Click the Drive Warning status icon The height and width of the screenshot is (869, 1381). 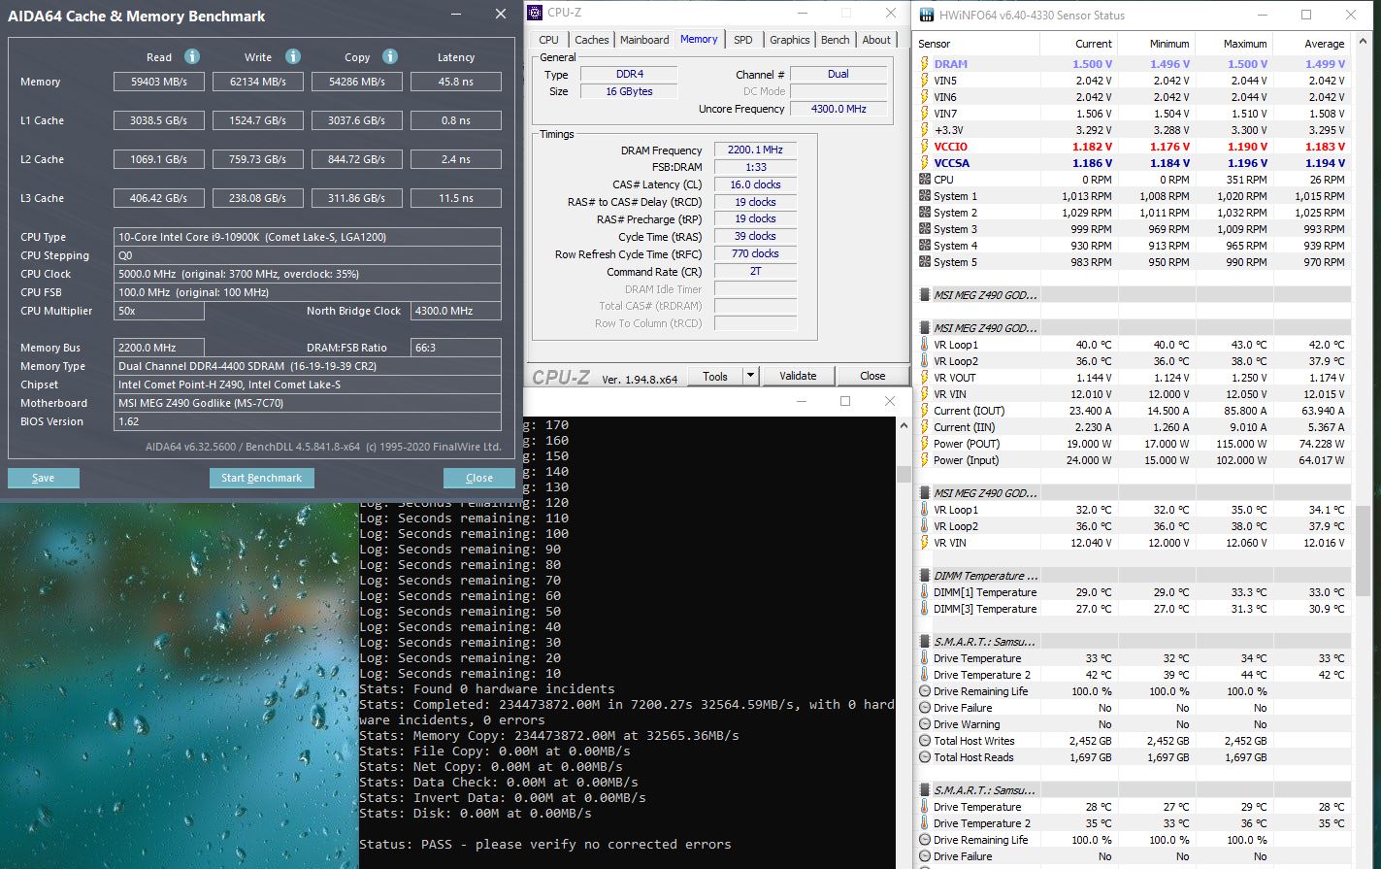(925, 724)
